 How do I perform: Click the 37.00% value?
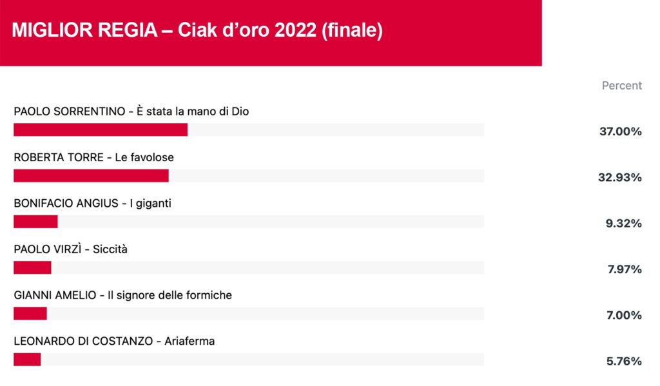coord(621,131)
